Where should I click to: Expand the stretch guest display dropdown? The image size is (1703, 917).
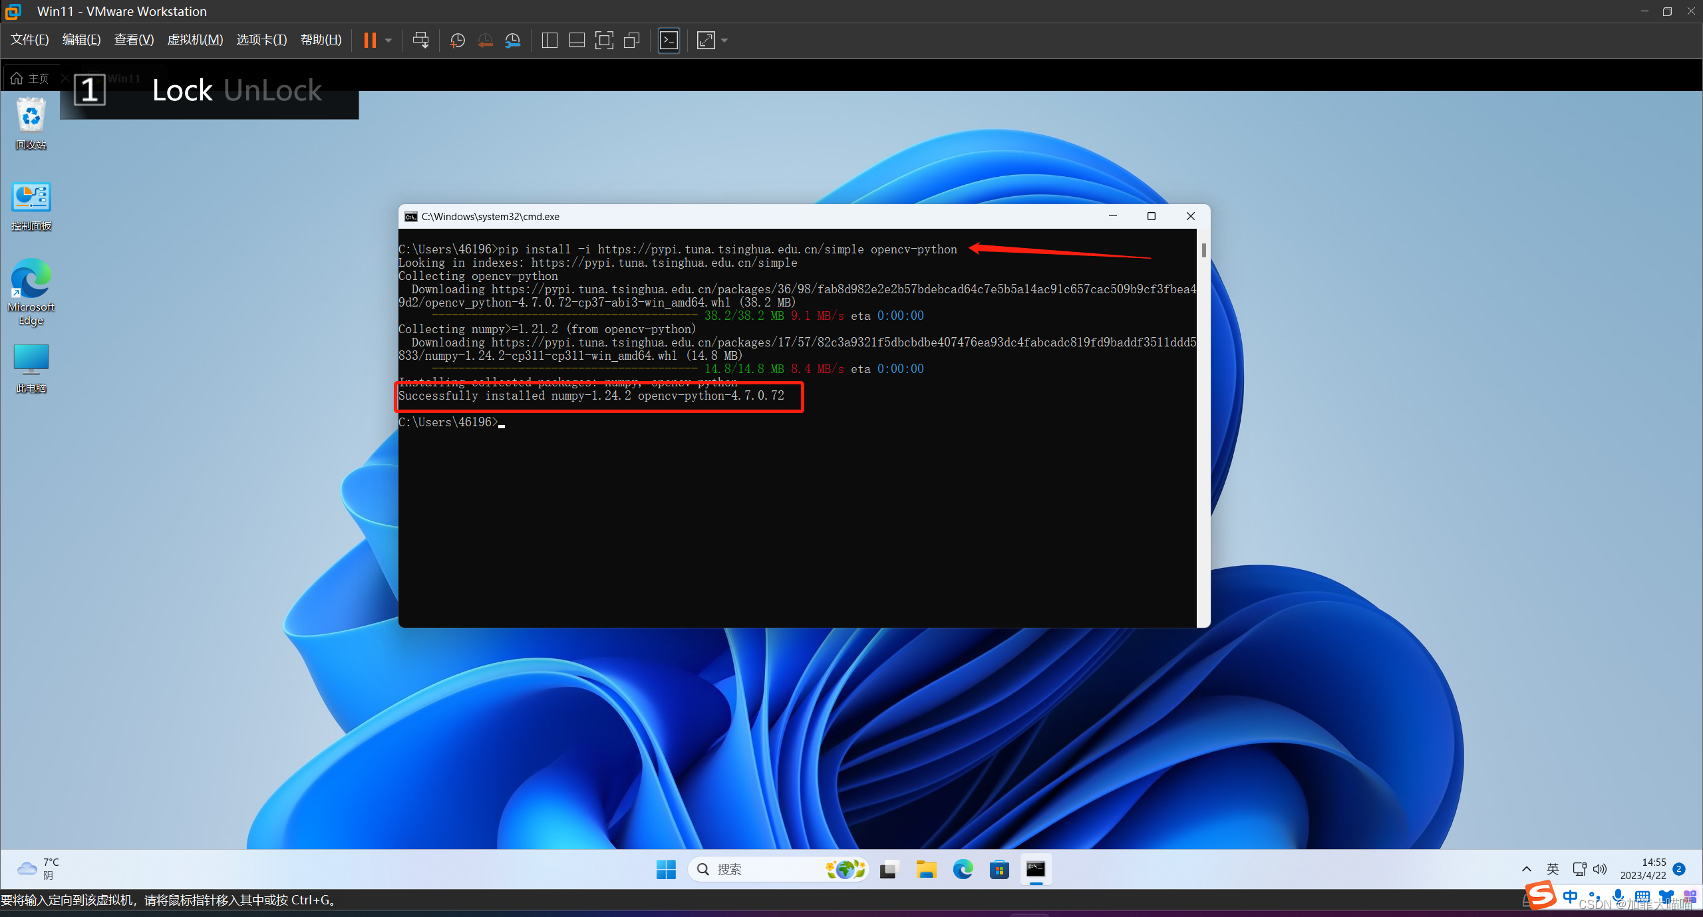tap(724, 41)
